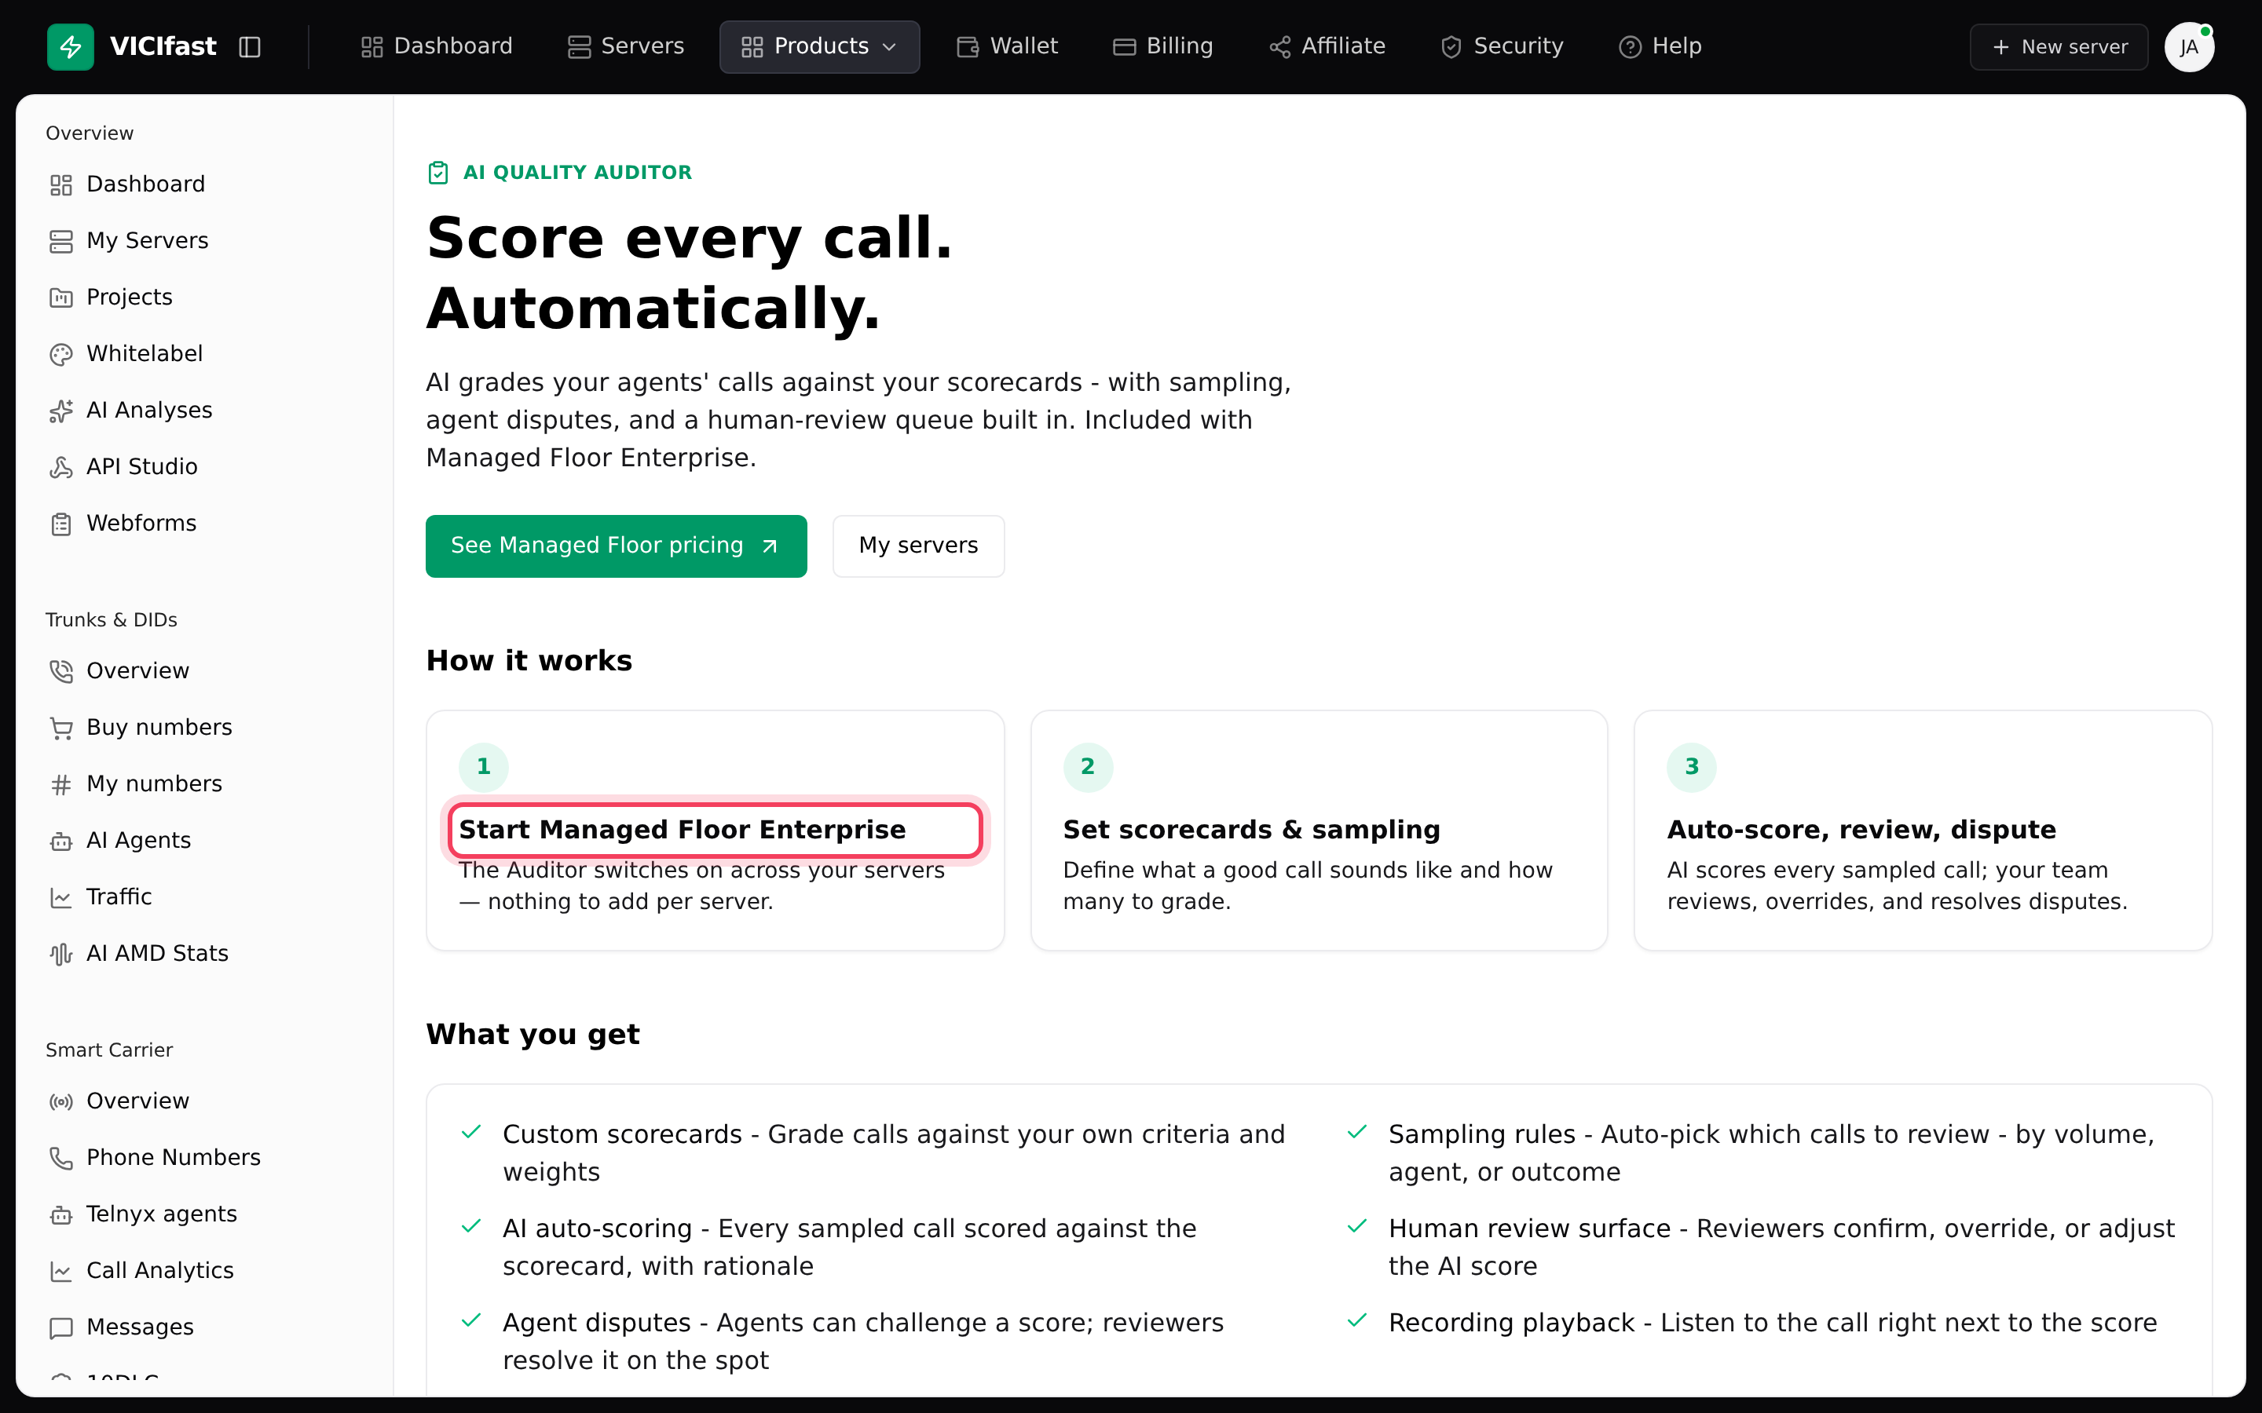Click the AI Quality Auditor clipboard icon

coord(438,172)
